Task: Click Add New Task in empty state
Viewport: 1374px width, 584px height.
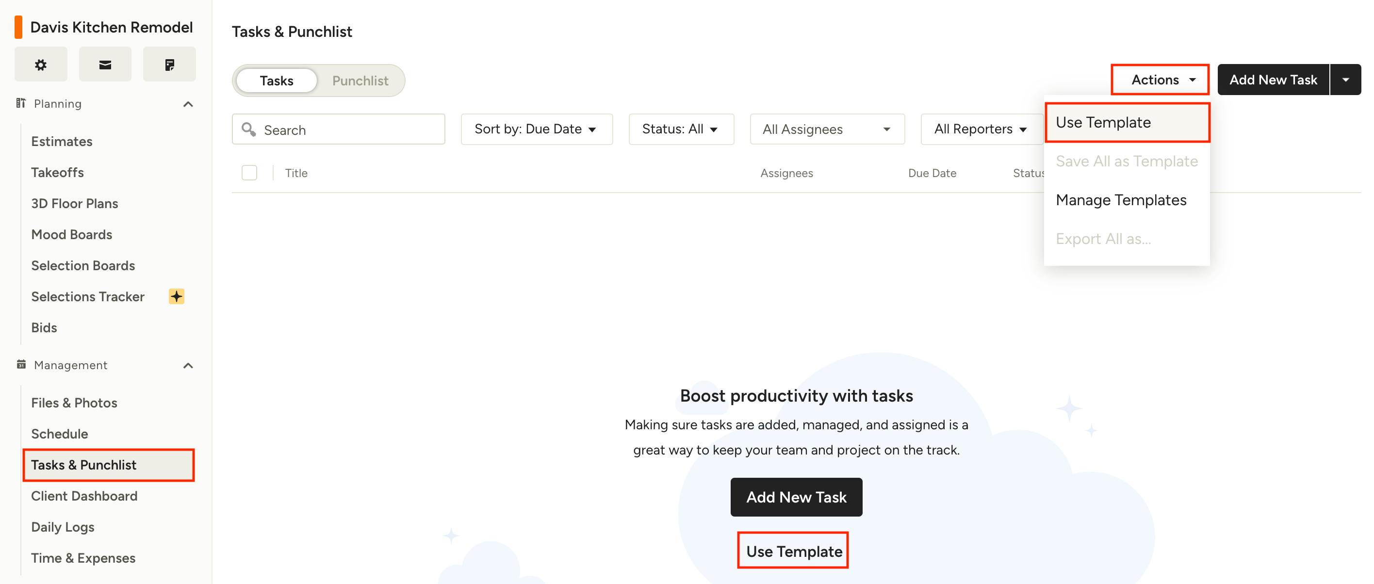Action: click(796, 497)
